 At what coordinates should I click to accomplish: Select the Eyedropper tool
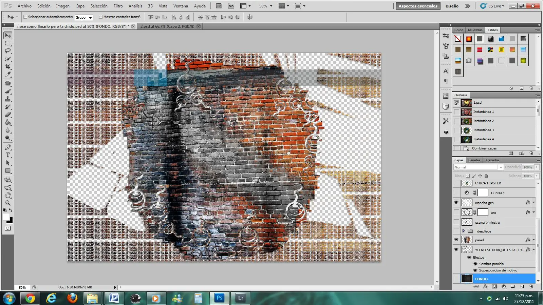click(8, 74)
